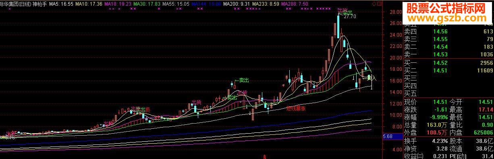This screenshot has height=159, width=494.
Task: Select the MA288: 7.50 label
Action: (x=295, y=3)
